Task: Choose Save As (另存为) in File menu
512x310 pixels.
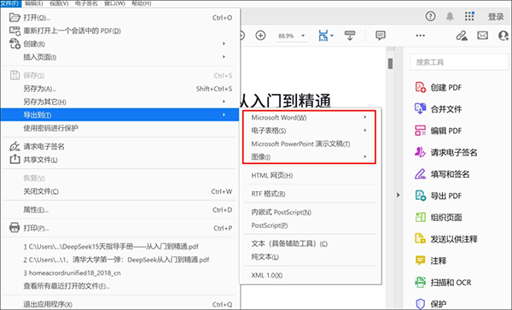Action: tap(119, 89)
